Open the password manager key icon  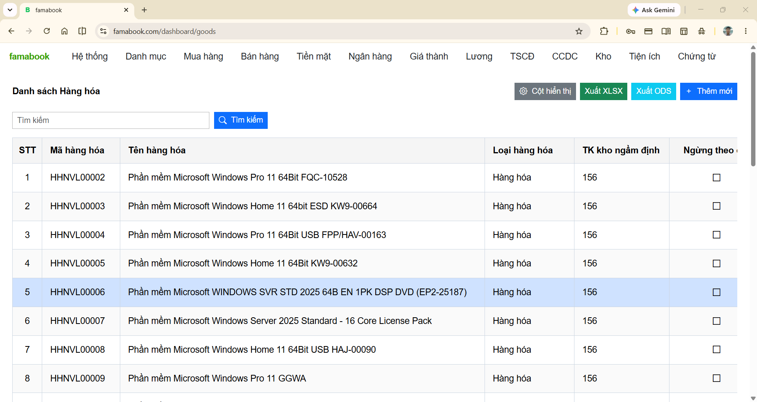click(x=630, y=31)
